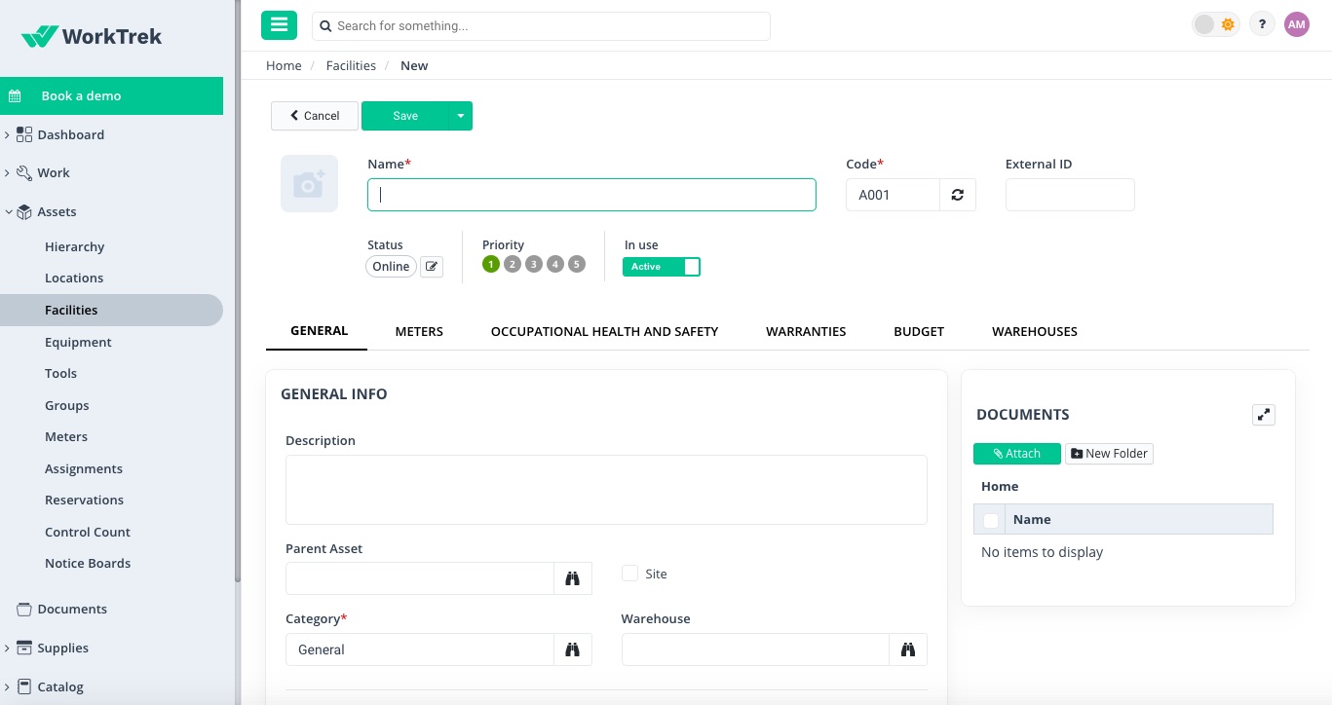This screenshot has height=705, width=1332.
Task: Click the facility photo placeholder camera icon
Action: click(309, 183)
